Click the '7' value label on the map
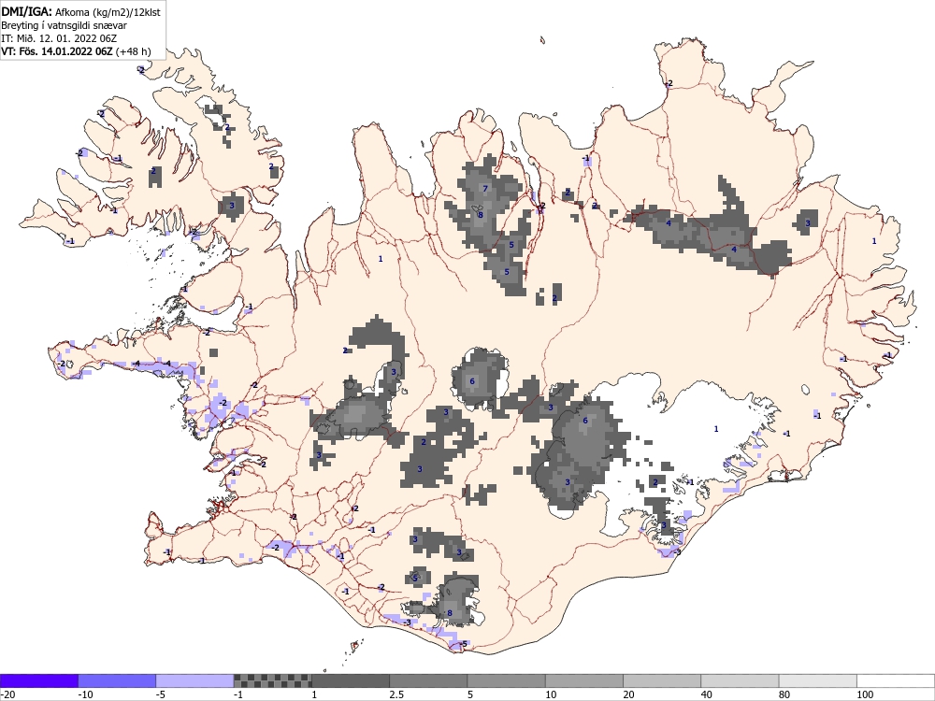The height and width of the screenshot is (701, 935). tap(485, 189)
